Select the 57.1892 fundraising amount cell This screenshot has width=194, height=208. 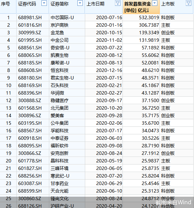(x=150, y=48)
